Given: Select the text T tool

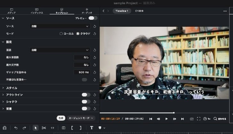Looking at the screenshot, I should tap(92, 128).
